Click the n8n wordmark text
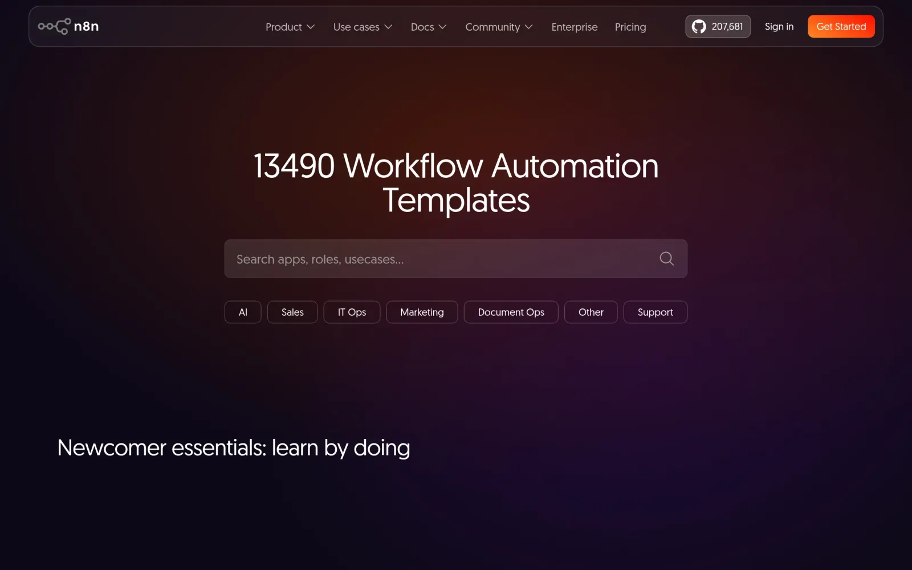The height and width of the screenshot is (570, 912). pyautogui.click(x=86, y=26)
